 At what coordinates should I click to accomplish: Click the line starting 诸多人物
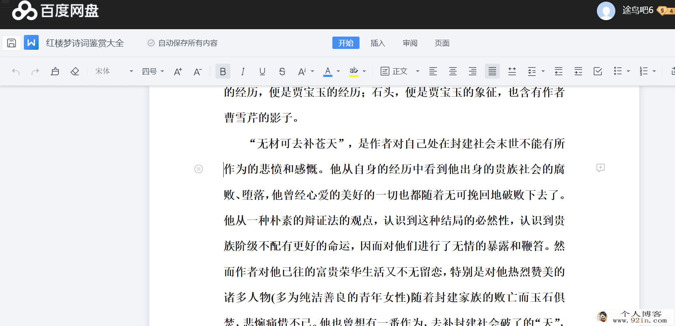click(x=394, y=297)
